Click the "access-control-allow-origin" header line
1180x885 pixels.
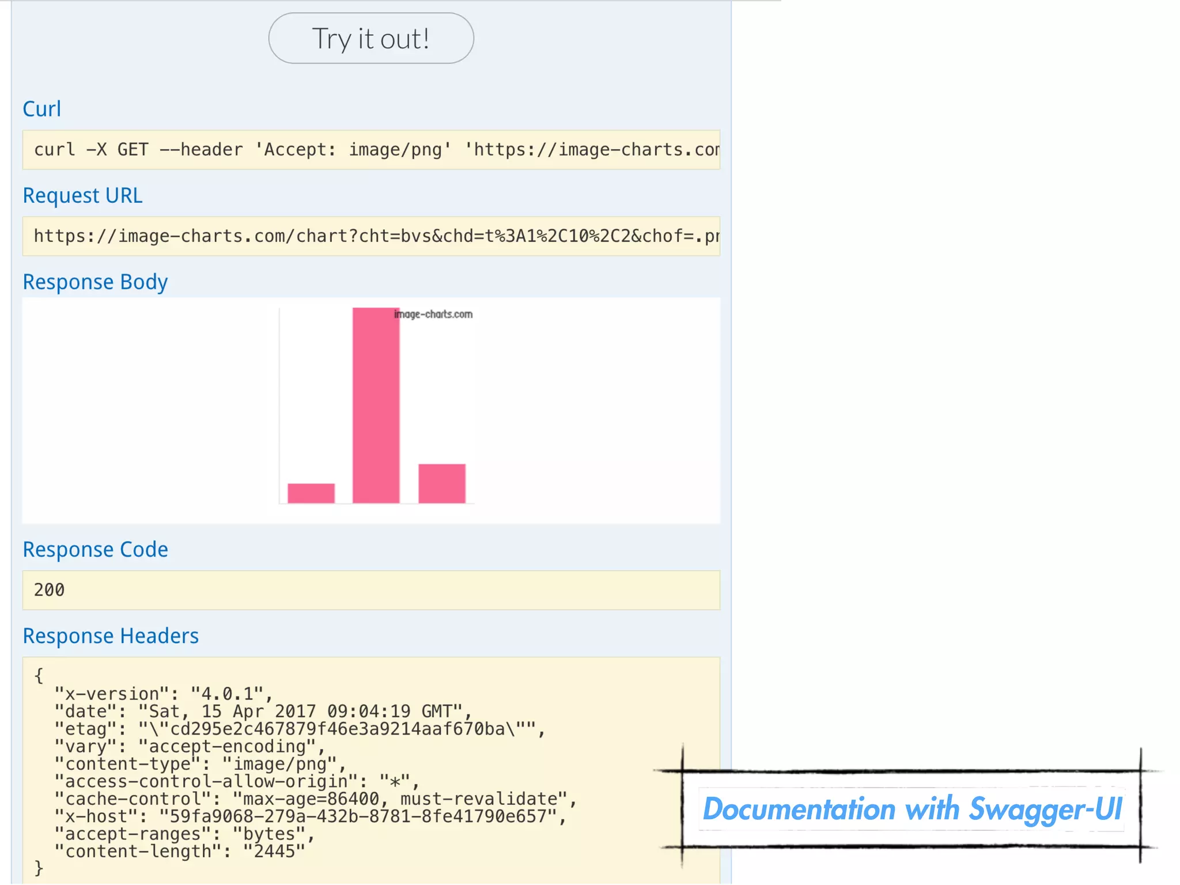point(237,781)
